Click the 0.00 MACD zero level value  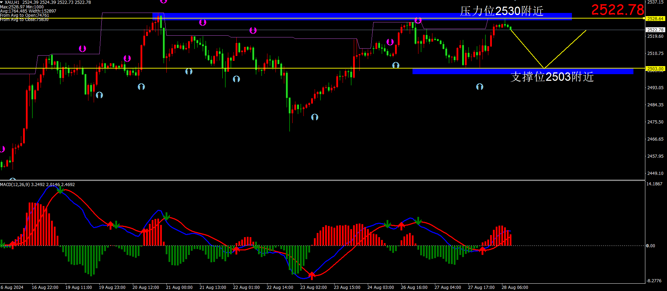pos(651,246)
